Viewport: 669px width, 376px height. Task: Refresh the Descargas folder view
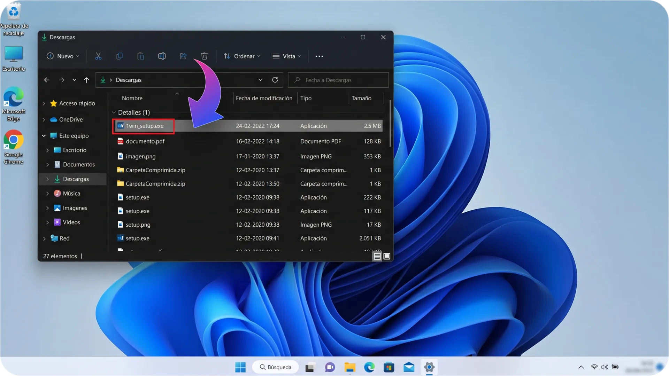point(275,80)
